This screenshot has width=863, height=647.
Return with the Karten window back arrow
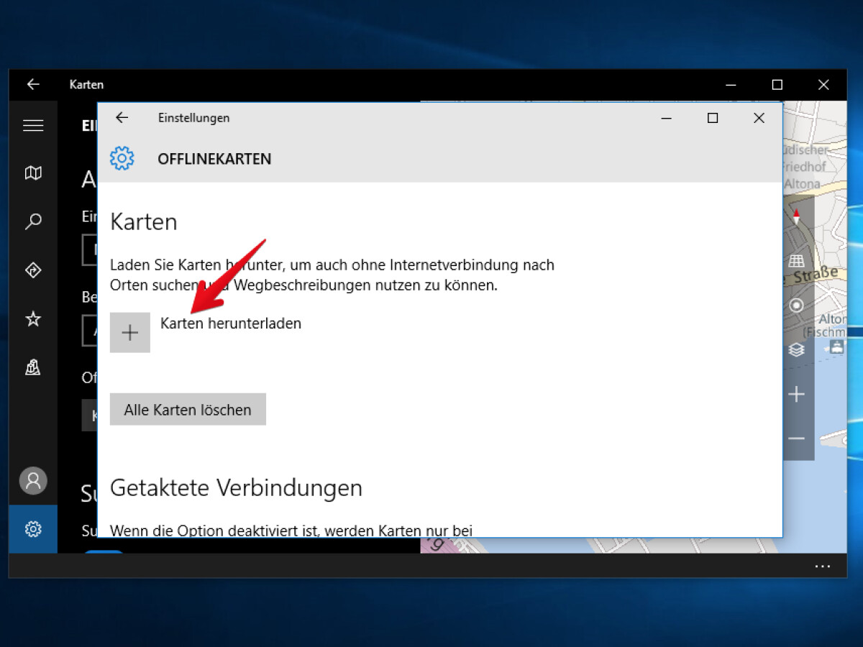pyautogui.click(x=33, y=84)
